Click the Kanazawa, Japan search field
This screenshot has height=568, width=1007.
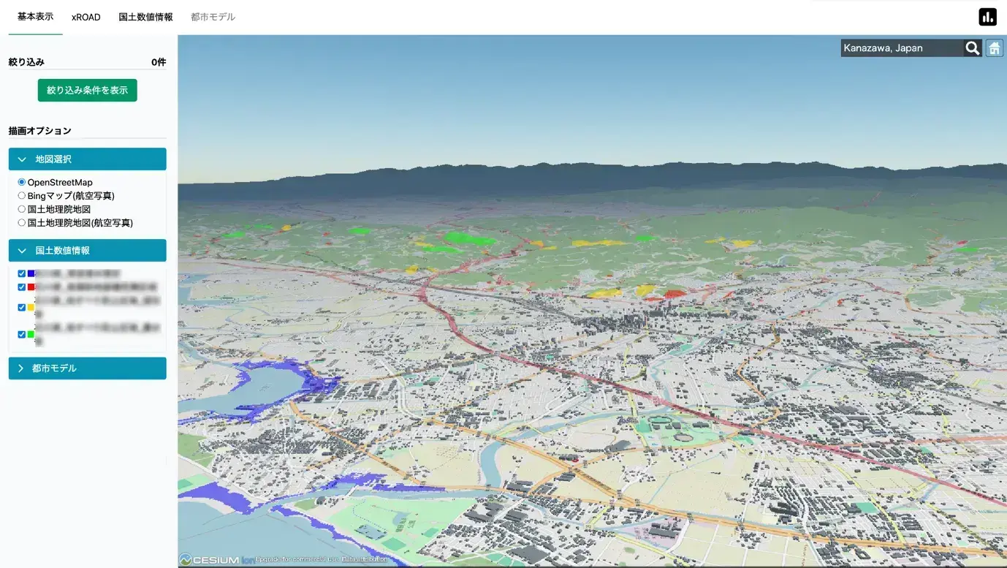[x=901, y=48]
